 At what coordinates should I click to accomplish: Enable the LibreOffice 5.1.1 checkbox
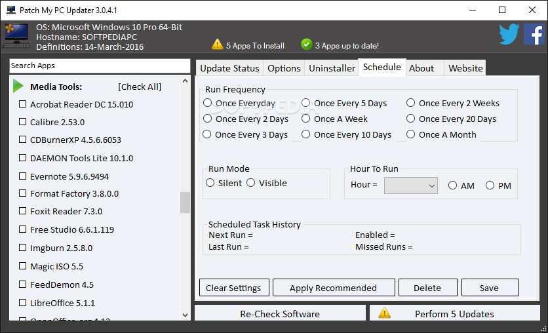pyautogui.click(x=22, y=302)
